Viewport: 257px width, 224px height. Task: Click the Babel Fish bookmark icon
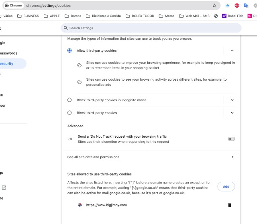[224, 16]
